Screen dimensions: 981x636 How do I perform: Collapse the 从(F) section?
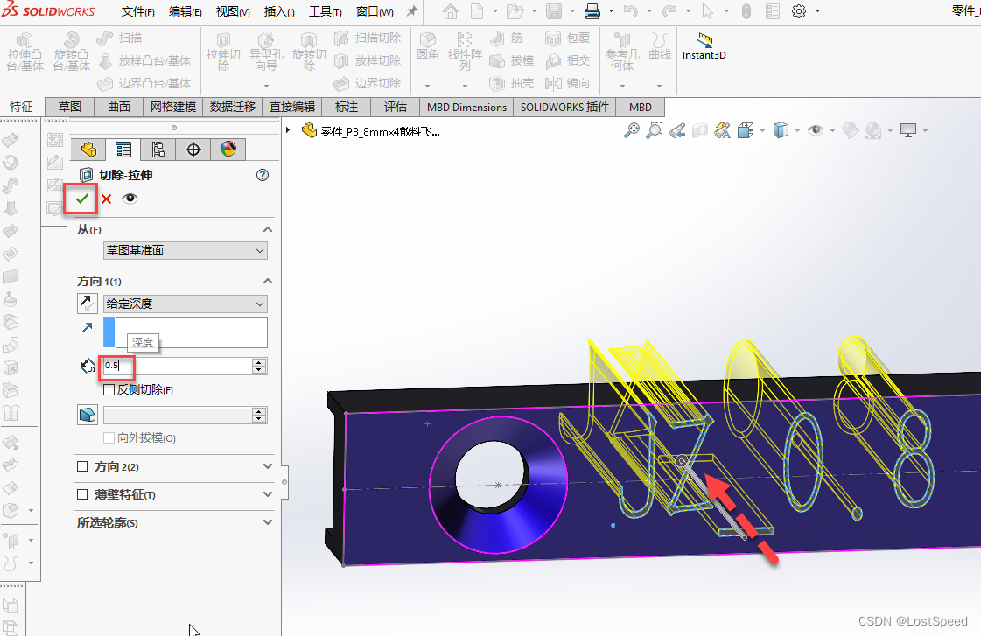(x=268, y=229)
